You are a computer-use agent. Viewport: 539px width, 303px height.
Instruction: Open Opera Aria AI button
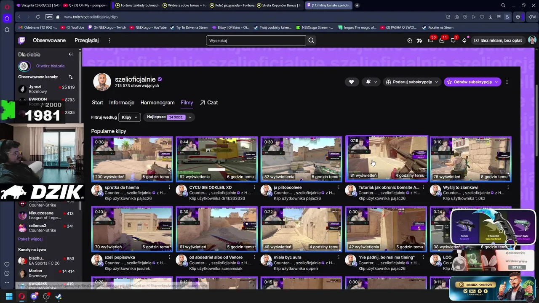(532, 17)
